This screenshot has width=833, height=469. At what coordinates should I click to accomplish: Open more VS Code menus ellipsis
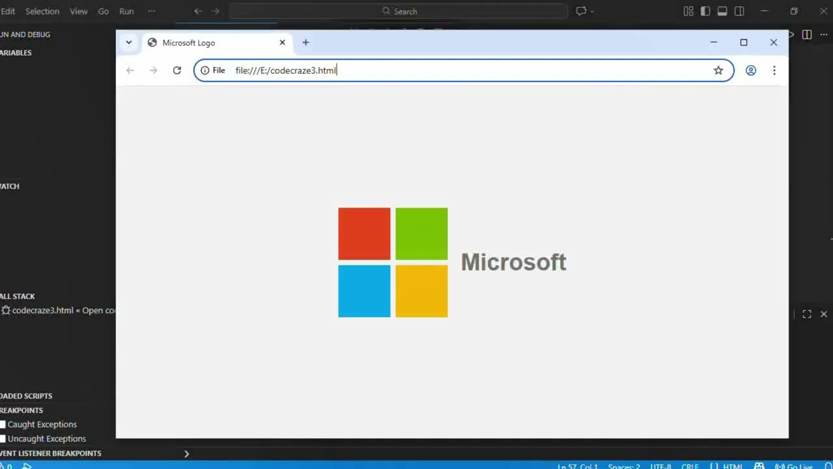pyautogui.click(x=152, y=11)
